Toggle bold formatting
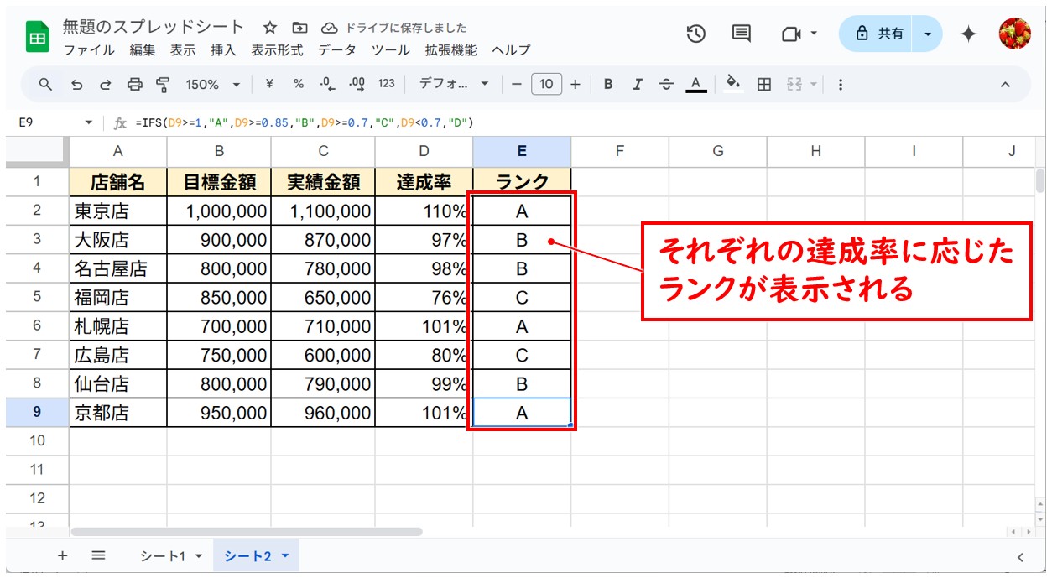The width and height of the screenshot is (1052, 578). point(608,84)
